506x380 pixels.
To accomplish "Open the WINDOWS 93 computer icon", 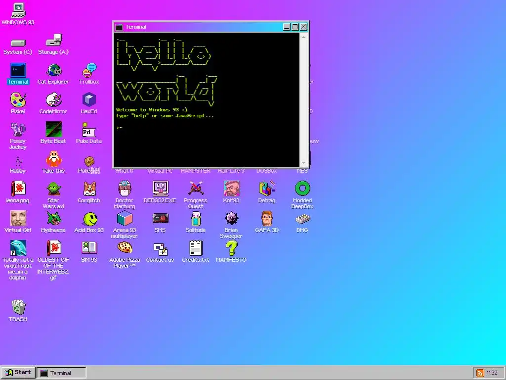I will click(18, 11).
